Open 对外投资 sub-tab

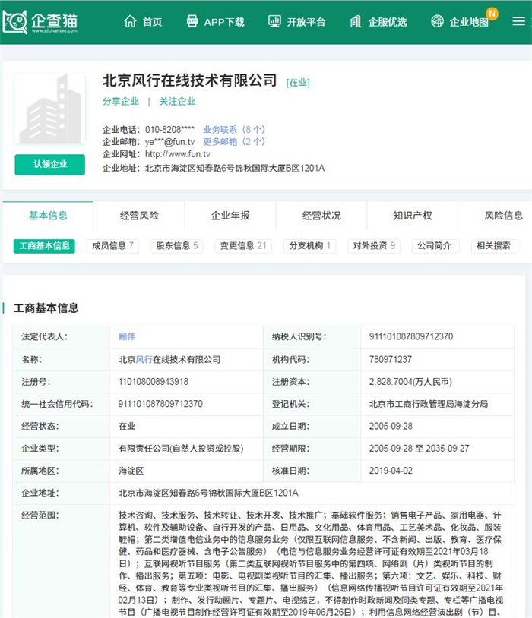coord(374,246)
